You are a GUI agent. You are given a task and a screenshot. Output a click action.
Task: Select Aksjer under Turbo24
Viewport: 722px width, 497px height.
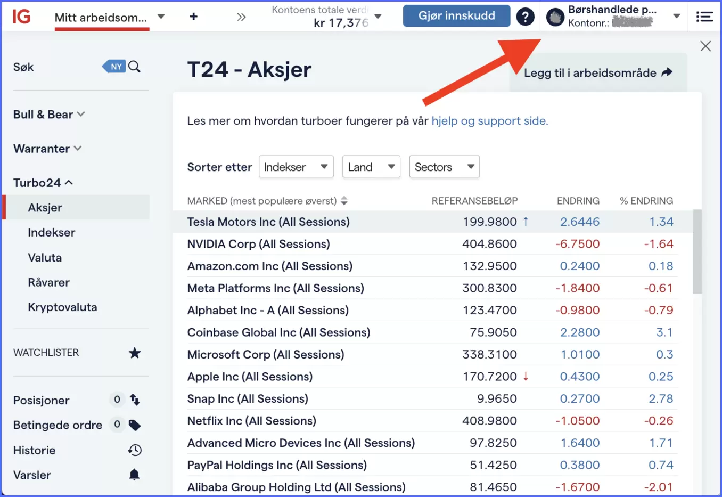click(x=76, y=207)
